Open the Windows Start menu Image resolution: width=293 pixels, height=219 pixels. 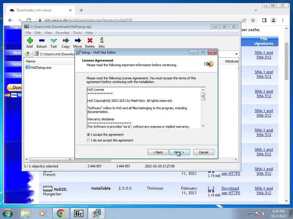7,213
